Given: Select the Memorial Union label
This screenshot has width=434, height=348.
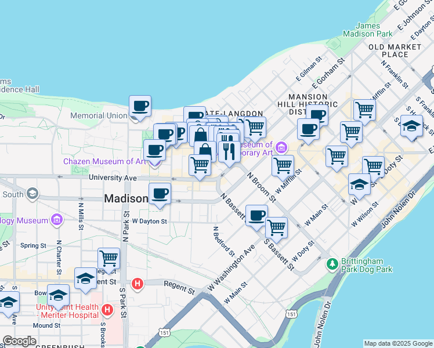Looking at the screenshot, I should click(99, 115).
